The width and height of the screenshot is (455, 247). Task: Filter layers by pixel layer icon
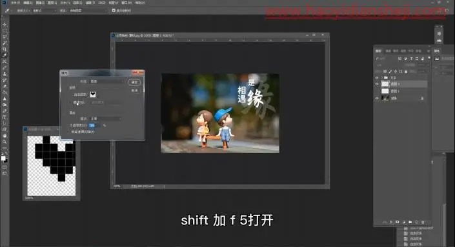pos(399,59)
